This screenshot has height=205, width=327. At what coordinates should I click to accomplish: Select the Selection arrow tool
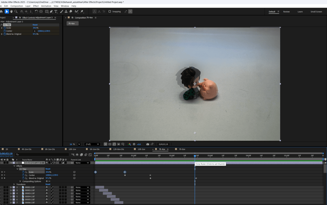pos(7,11)
